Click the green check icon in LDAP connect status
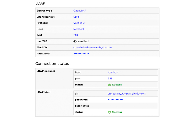The image size is (194, 118). (109, 85)
